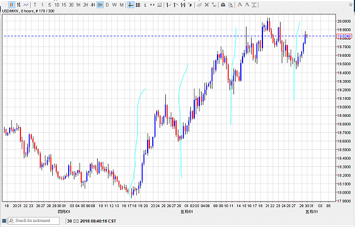This screenshot has height=227, width=355.
Task: Select tick 'T' timeframe
Action: [35, 5]
